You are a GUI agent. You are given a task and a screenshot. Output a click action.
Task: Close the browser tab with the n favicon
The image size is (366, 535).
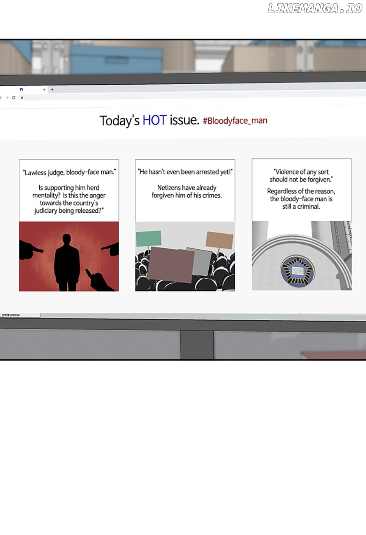coord(44,90)
